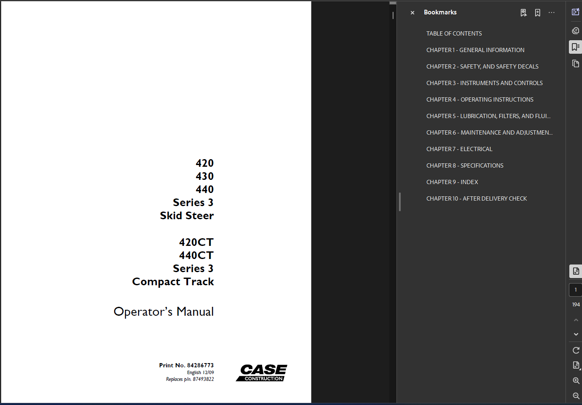Click the total page count 194
Viewport: 582px width, 405px height.
tap(576, 305)
